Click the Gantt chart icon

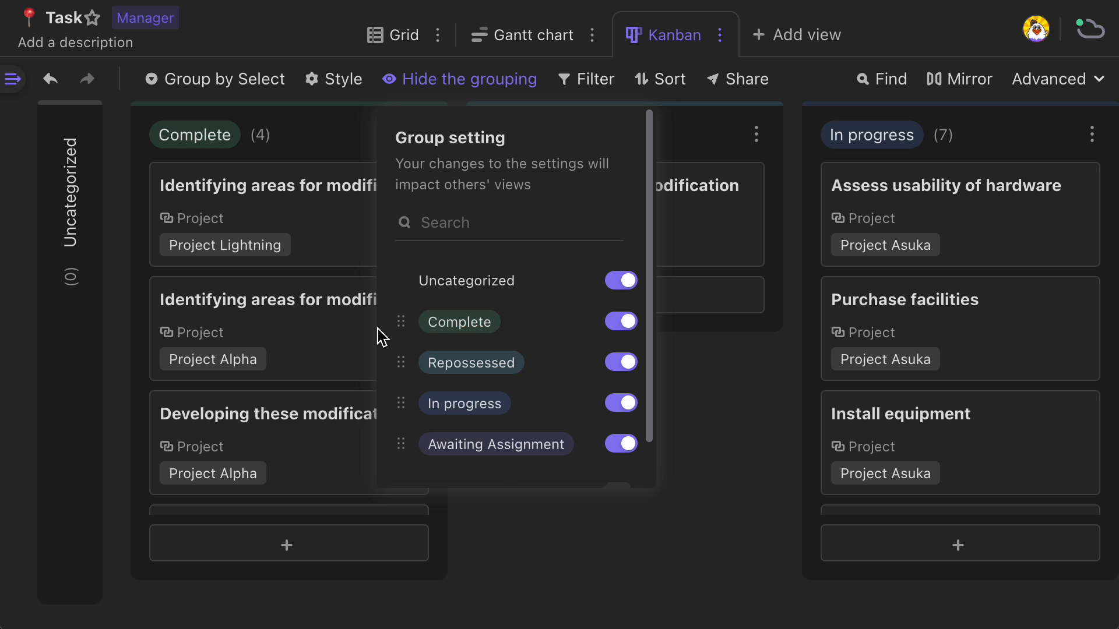tap(479, 34)
